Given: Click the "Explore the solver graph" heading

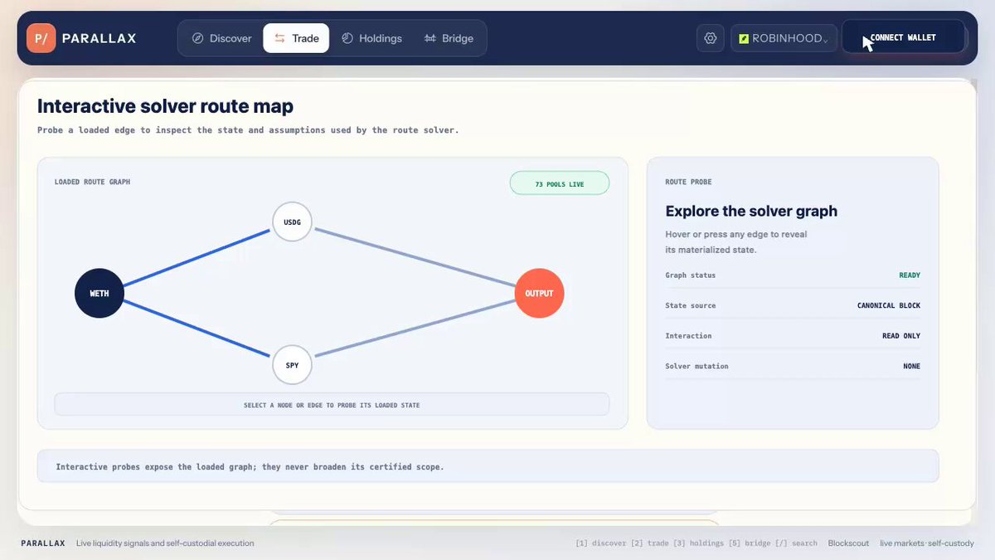Looking at the screenshot, I should [x=751, y=211].
